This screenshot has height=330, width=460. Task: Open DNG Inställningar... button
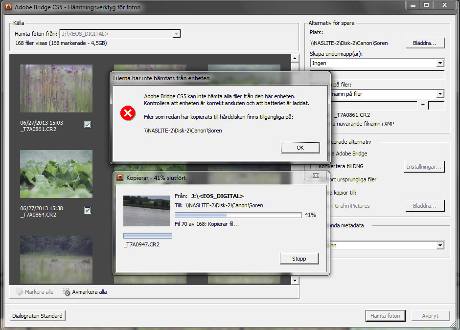[x=424, y=167]
